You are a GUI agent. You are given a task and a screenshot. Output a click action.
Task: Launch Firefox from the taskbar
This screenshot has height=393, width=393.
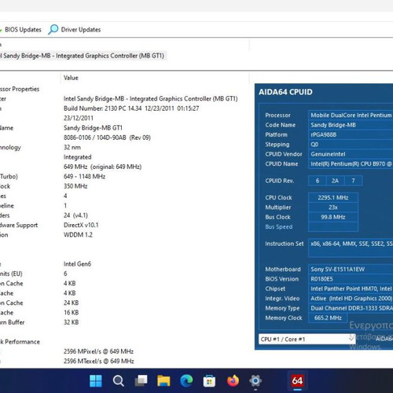tap(233, 380)
